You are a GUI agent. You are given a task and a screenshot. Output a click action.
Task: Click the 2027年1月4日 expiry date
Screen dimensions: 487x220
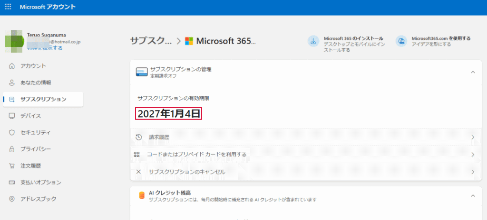click(x=169, y=114)
